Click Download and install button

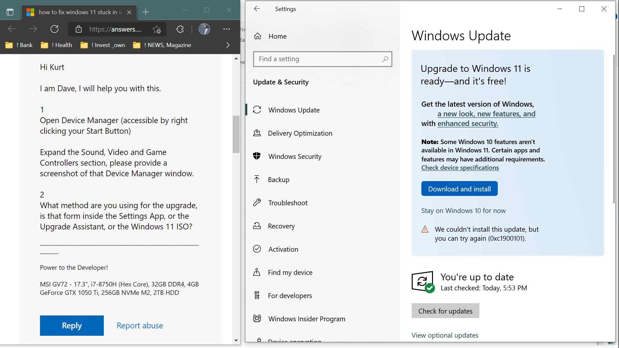(x=459, y=188)
